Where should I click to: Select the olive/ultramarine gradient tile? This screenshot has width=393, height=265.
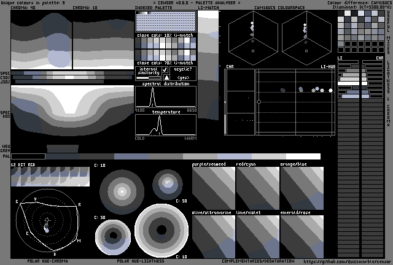pyautogui.click(x=213, y=236)
